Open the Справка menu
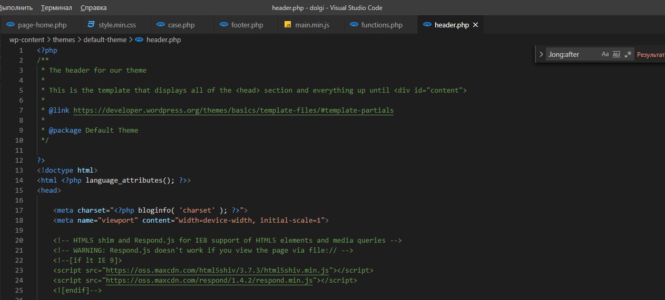The width and height of the screenshot is (665, 300). coord(93,8)
